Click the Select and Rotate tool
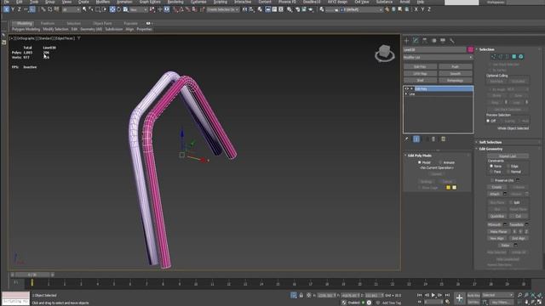 pos(119,9)
